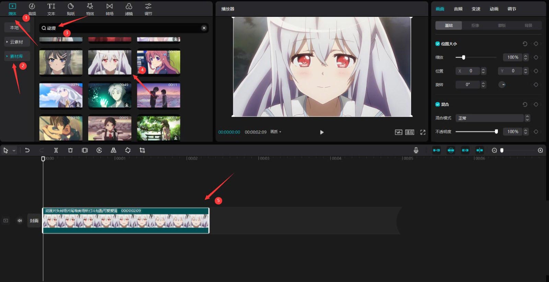
Task: Toggle the 混合 checkbox
Action: pyautogui.click(x=437, y=104)
